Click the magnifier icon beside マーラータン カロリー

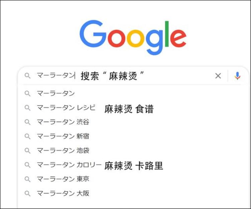click(27, 165)
